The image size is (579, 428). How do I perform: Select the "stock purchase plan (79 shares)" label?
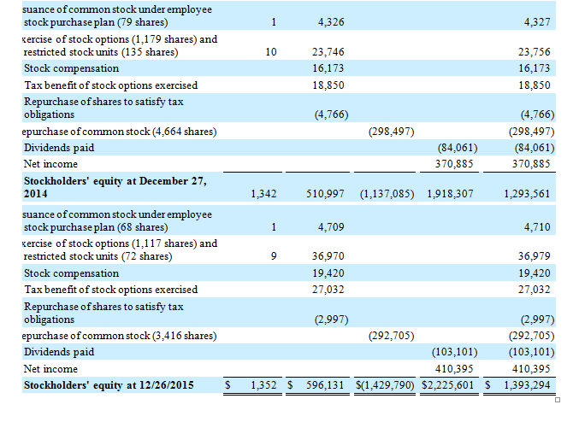click(96, 22)
